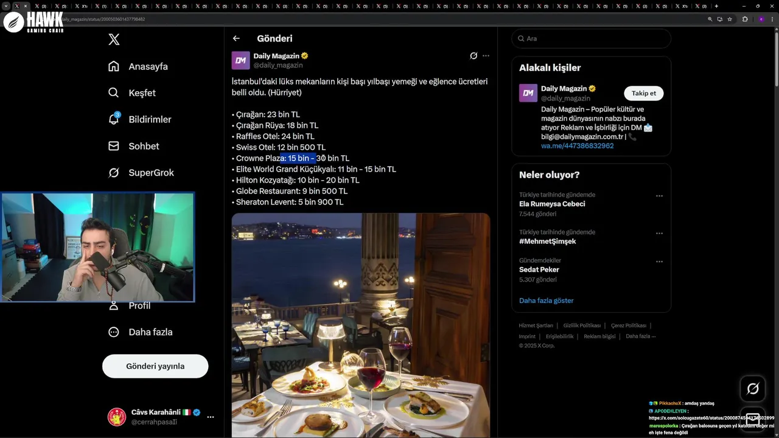Open the floating Grok button at bottom right
Image resolution: width=779 pixels, height=438 pixels.
pyautogui.click(x=753, y=389)
